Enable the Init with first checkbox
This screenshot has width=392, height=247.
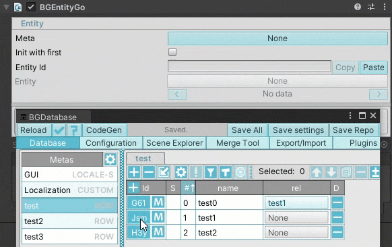[172, 52]
